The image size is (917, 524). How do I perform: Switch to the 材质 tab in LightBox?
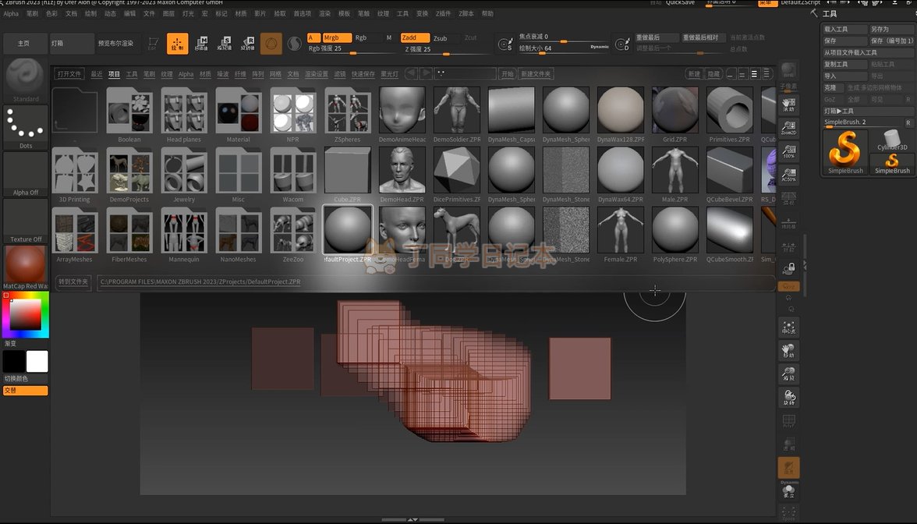pyautogui.click(x=205, y=74)
